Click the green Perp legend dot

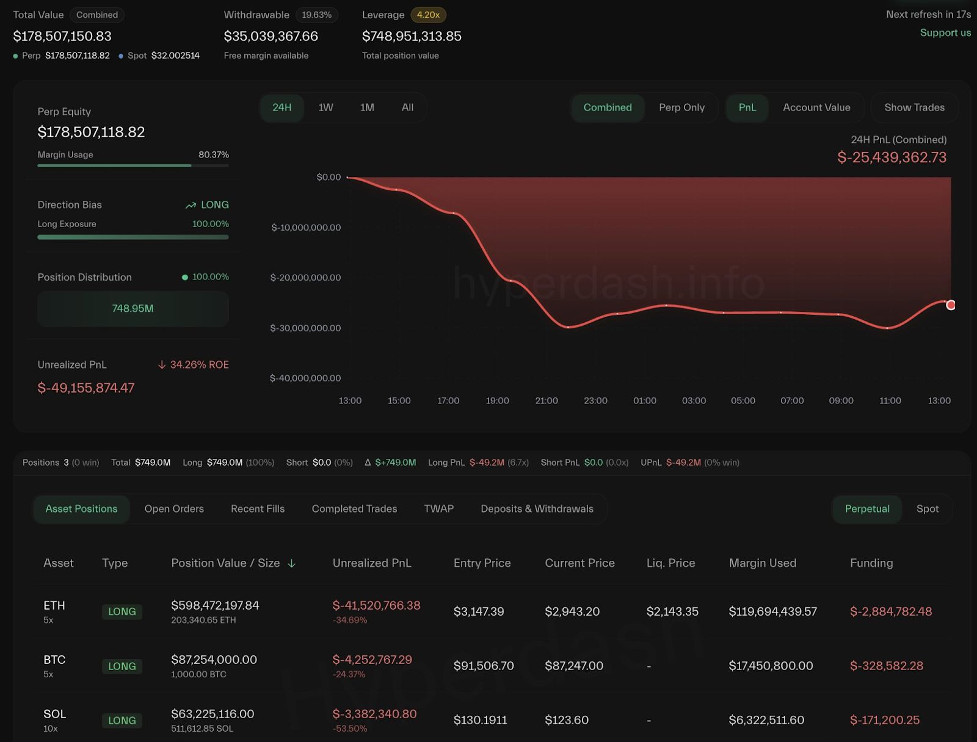[15, 56]
